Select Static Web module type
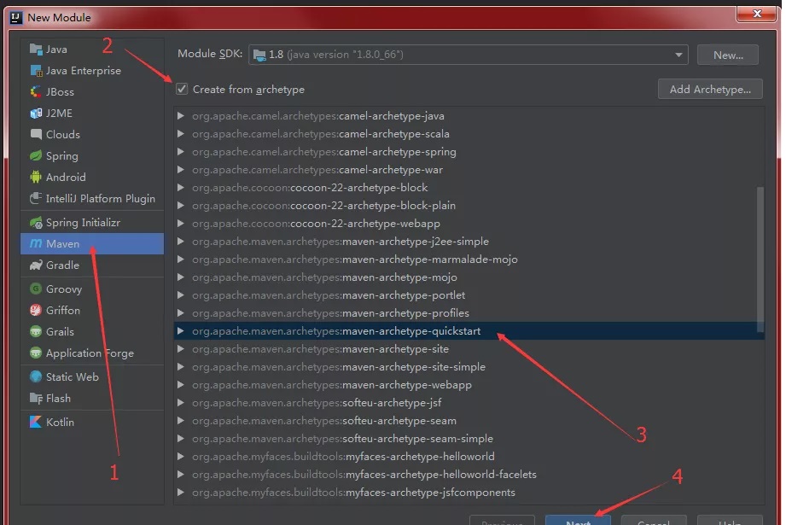 coord(92,376)
